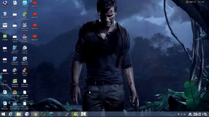Open the taskbar clock showing 06:01

coord(198,114)
